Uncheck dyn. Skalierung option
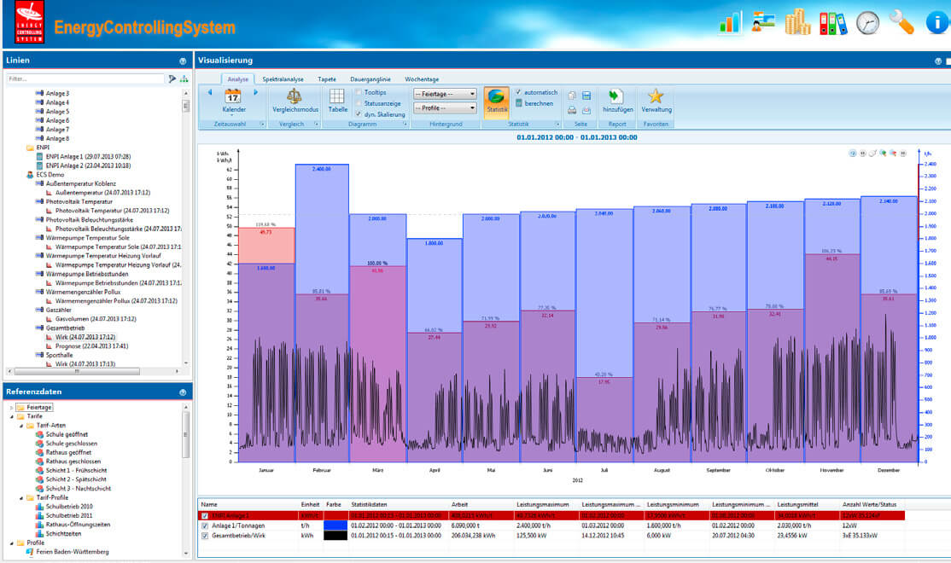This screenshot has width=951, height=563. 359,113
